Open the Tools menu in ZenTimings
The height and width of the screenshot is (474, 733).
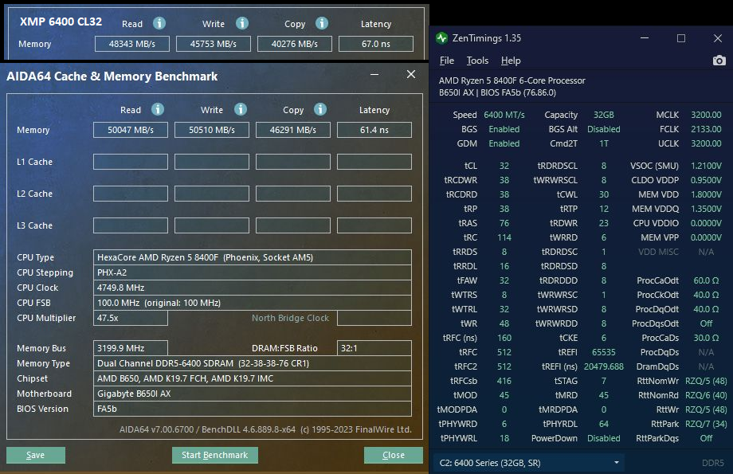click(477, 61)
